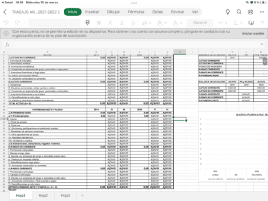
Task: Select column A header
Action: pyautogui.click(x=47, y=52)
